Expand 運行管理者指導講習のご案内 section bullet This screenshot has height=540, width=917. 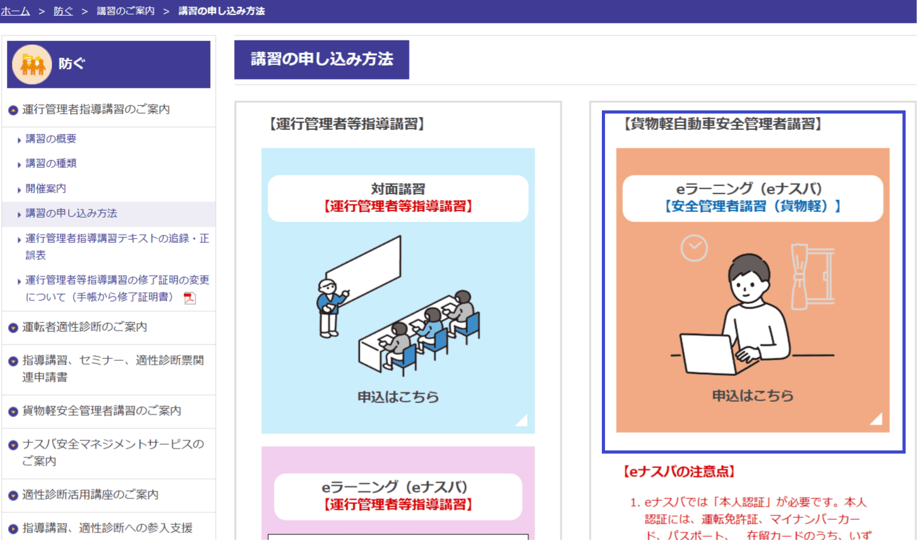[x=13, y=110]
